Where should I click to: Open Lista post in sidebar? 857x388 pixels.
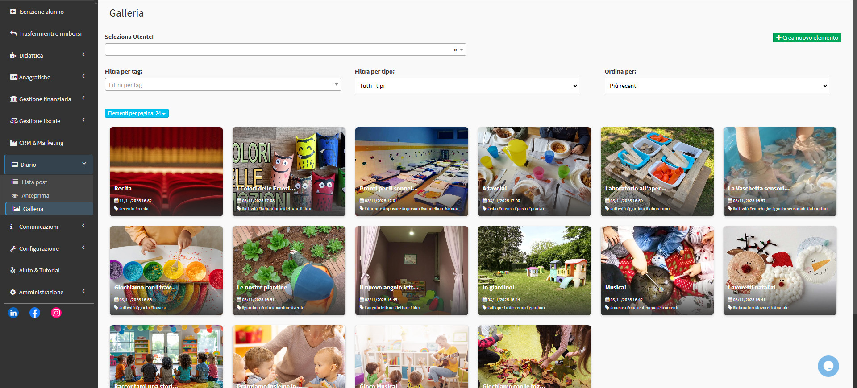coord(34,182)
